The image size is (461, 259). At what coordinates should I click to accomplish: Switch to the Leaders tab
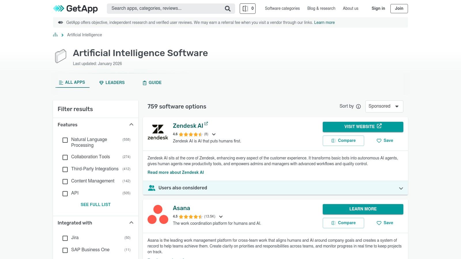(x=112, y=83)
